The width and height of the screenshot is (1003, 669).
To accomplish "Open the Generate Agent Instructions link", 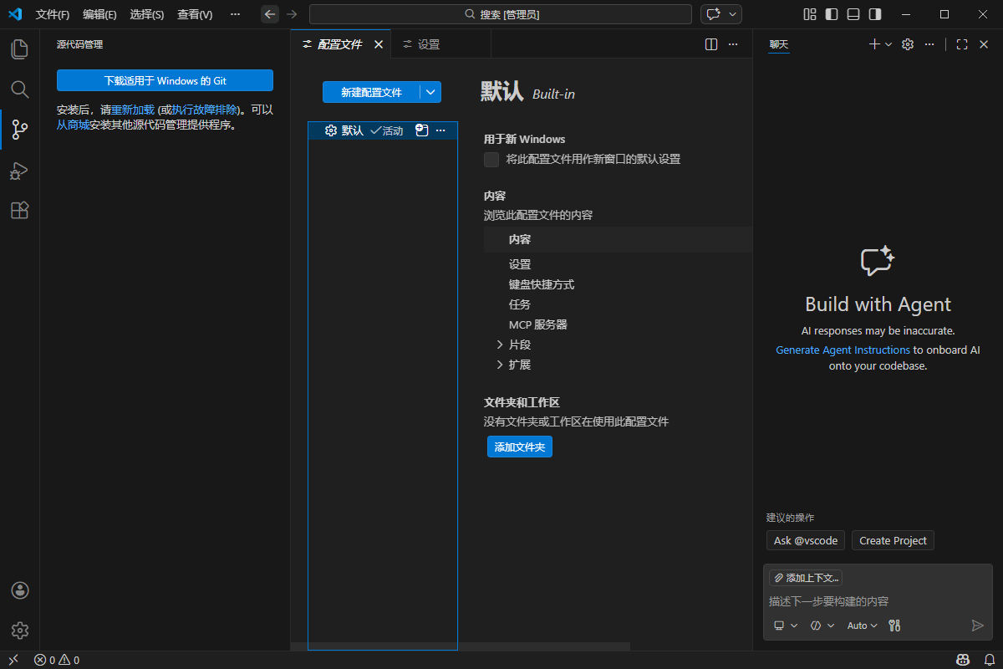I will pyautogui.click(x=843, y=350).
